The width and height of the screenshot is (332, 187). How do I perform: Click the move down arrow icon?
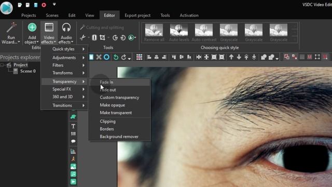point(239,57)
